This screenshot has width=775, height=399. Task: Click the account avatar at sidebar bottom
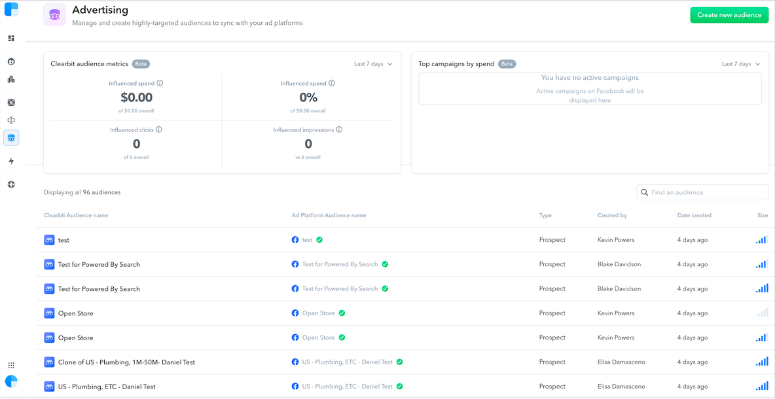pos(11,382)
